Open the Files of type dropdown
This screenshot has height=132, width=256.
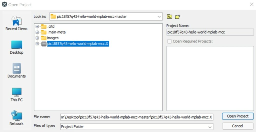point(210,127)
